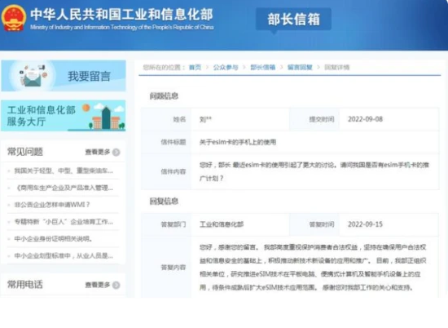Click building illustration in 服务大厅 banner
The image size is (448, 328).
[x=107, y=117]
